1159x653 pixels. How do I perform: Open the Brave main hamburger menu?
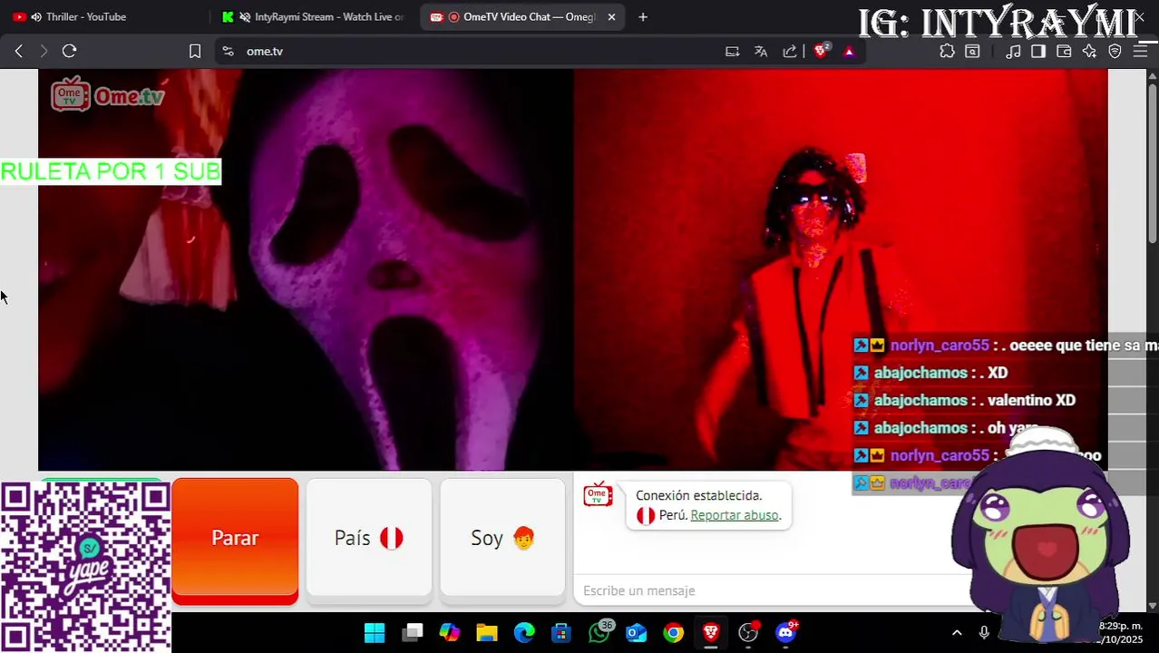[1141, 52]
